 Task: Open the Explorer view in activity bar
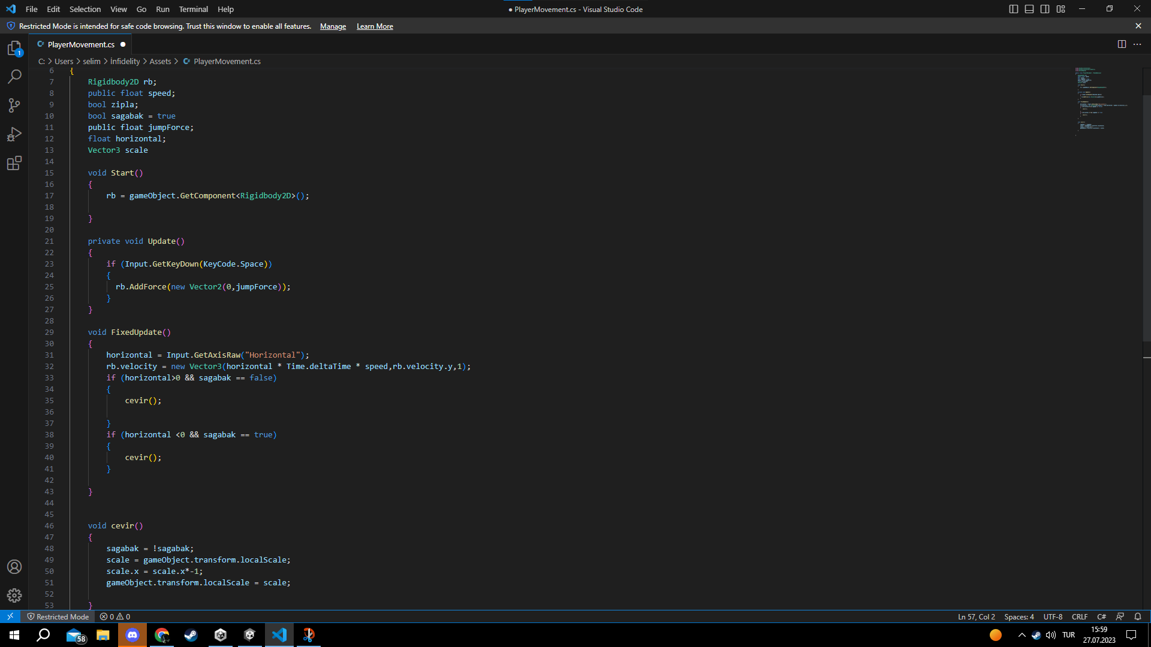point(14,48)
